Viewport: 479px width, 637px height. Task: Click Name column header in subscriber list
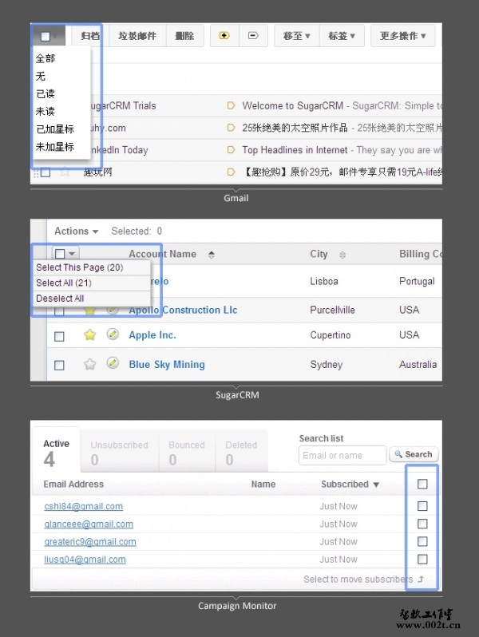pos(263,485)
